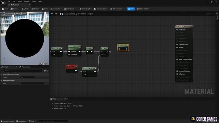Screen dimensions: 219x123
Task: Click the Home toolbar button
Action: tap(45, 9)
